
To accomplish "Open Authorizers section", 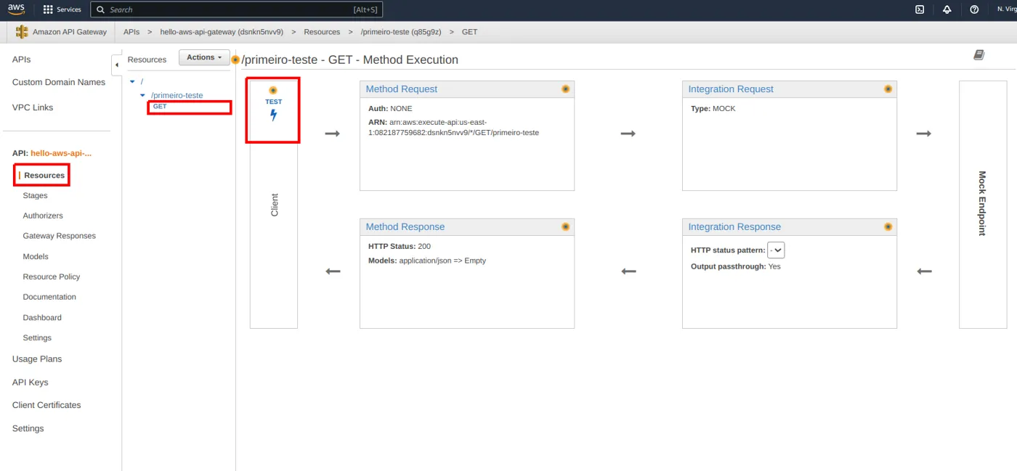I will click(43, 216).
